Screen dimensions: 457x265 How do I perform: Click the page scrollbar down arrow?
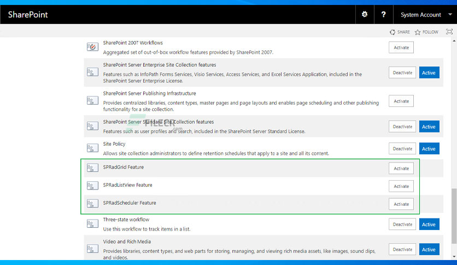tap(454, 257)
